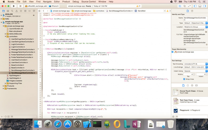Expand the Frameworks group
The height and width of the screenshot is (130, 208).
coord(3,89)
